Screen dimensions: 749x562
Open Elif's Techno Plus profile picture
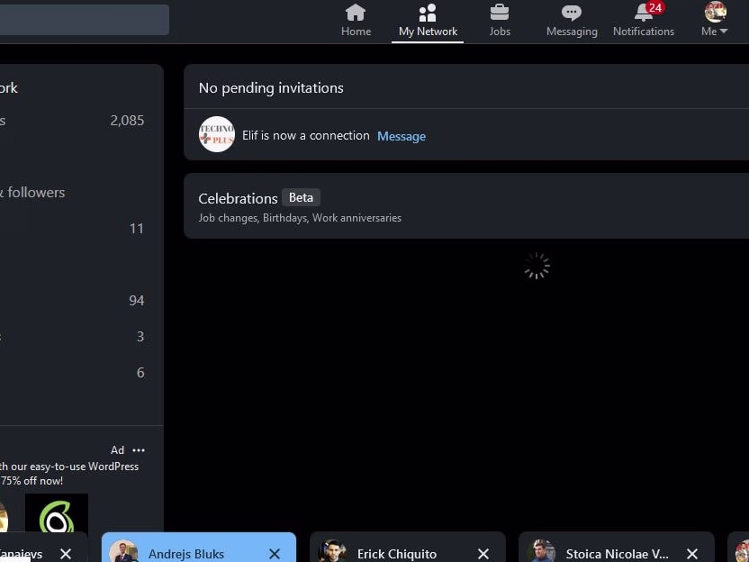217,134
